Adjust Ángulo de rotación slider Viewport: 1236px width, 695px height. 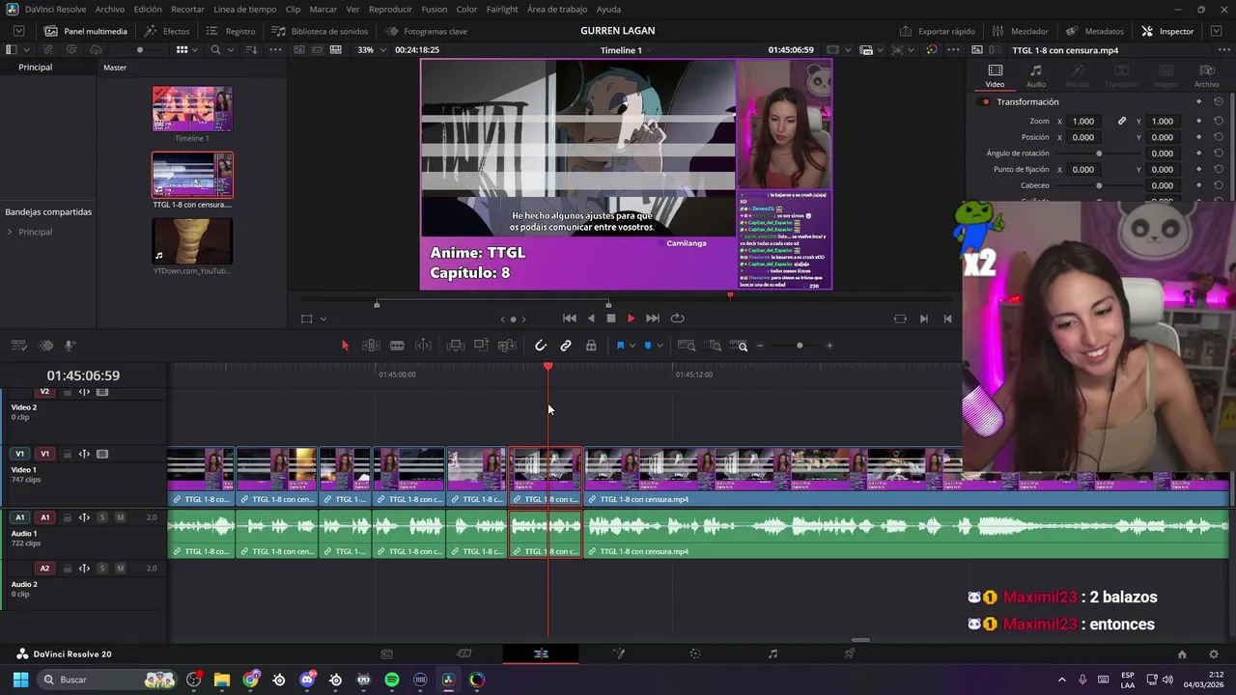pos(1099,153)
